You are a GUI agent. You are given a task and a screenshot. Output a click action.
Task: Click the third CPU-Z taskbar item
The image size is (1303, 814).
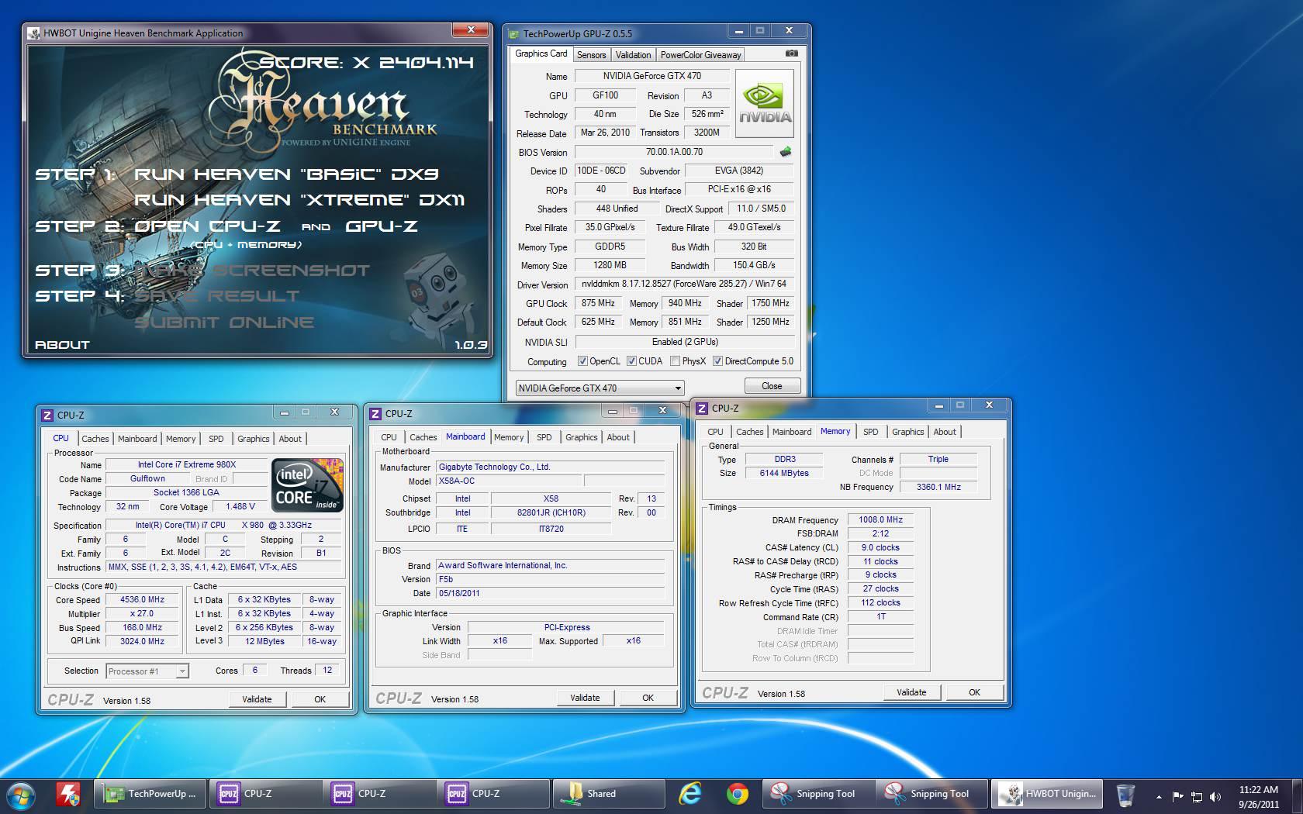(493, 794)
